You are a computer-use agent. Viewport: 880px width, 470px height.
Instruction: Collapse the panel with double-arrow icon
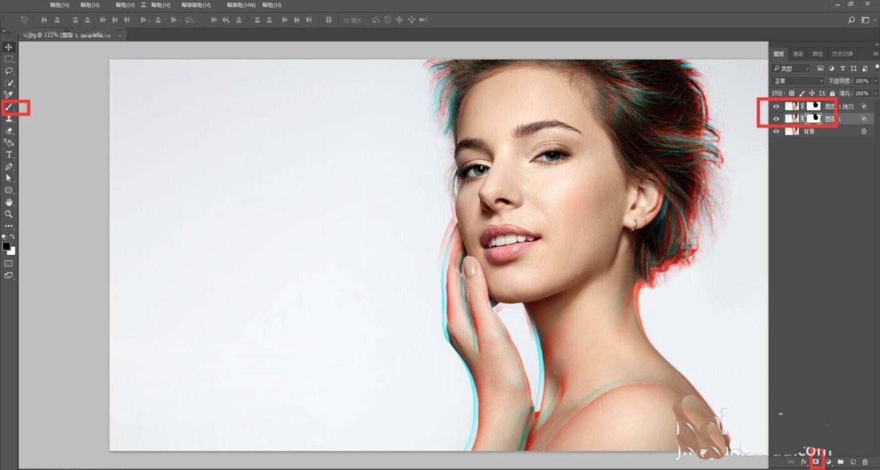[876, 44]
